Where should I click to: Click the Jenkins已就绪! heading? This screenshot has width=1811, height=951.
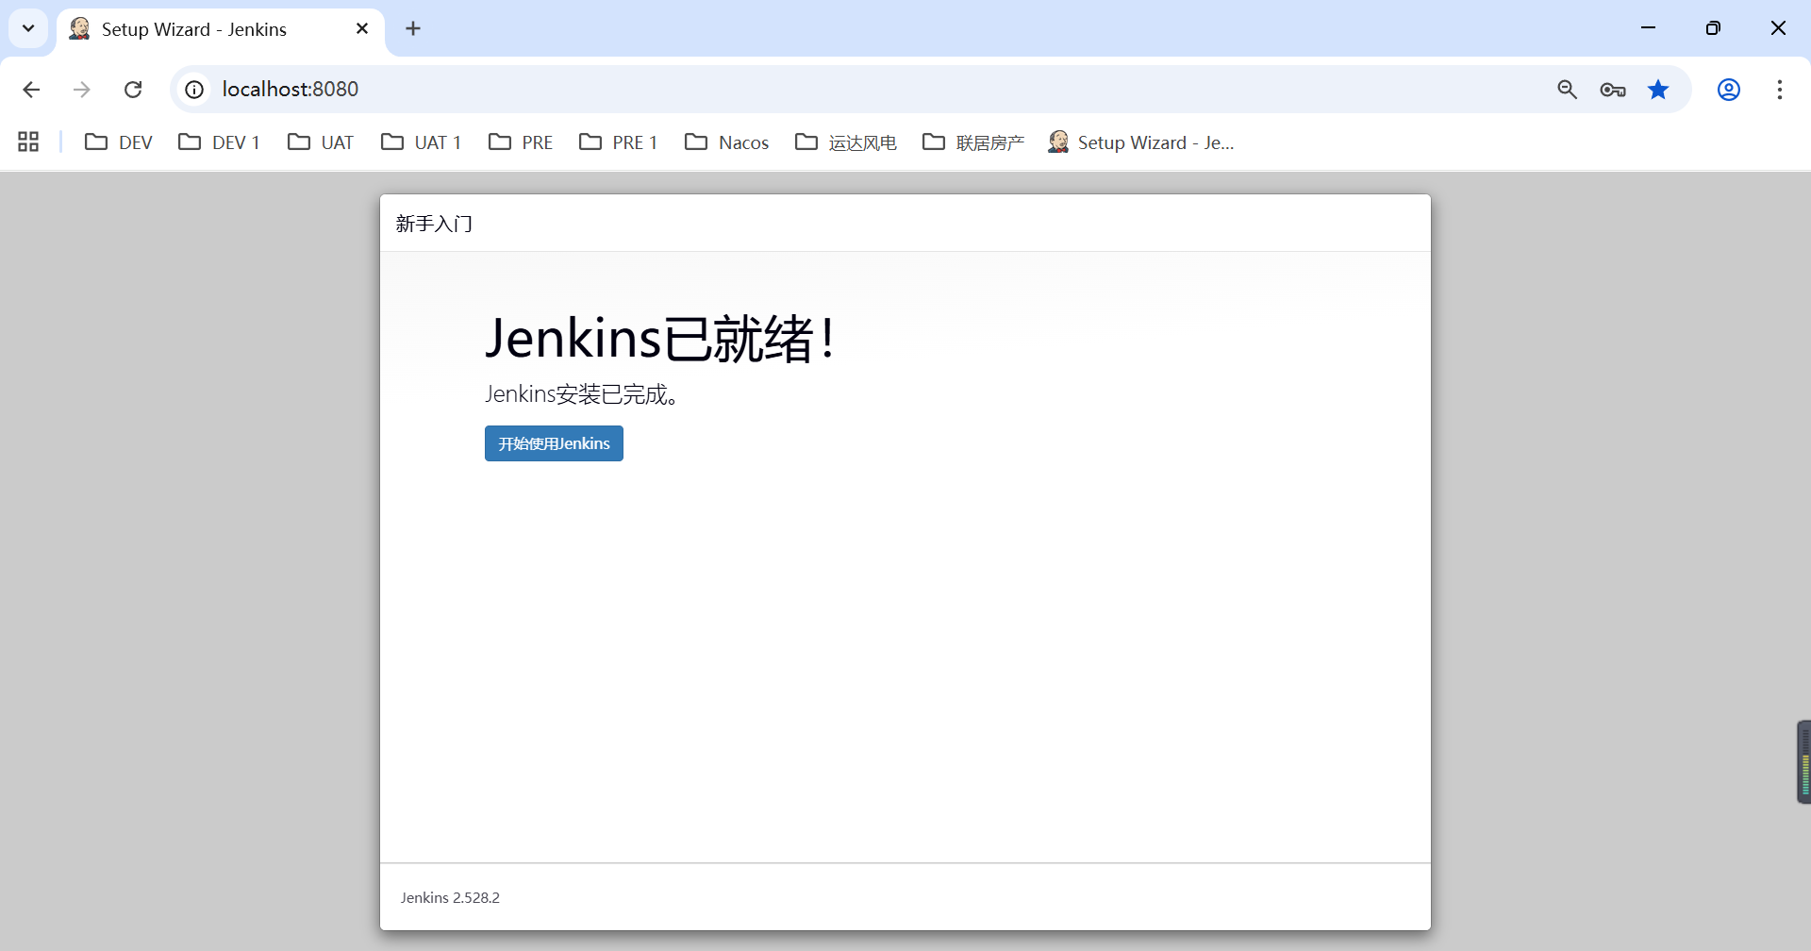coord(659,338)
